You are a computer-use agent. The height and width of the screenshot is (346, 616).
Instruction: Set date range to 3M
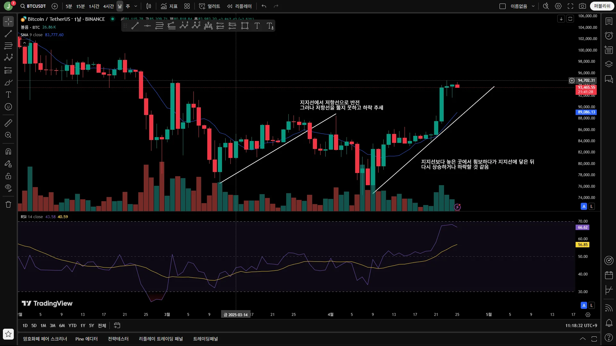pos(52,325)
